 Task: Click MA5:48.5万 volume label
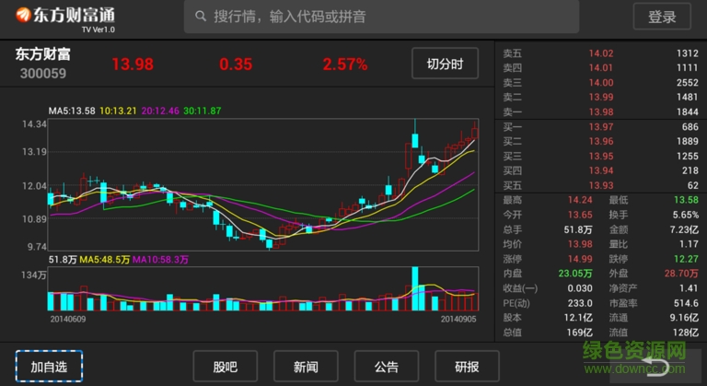click(x=105, y=260)
